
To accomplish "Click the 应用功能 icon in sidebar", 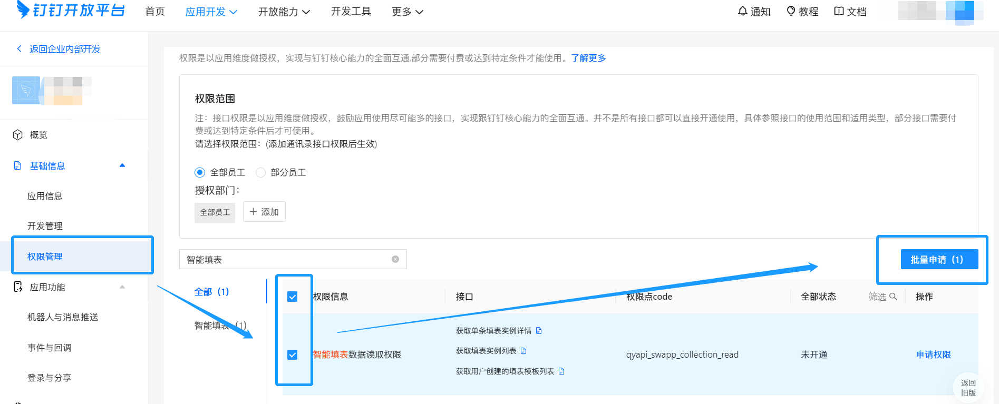I will click(x=18, y=287).
